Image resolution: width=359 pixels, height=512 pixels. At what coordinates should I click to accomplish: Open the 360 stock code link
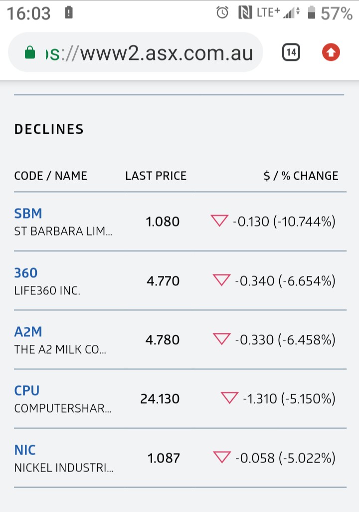[26, 273]
